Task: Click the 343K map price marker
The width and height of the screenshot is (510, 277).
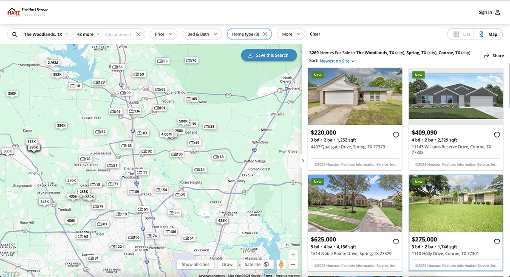Action: (x=45, y=202)
